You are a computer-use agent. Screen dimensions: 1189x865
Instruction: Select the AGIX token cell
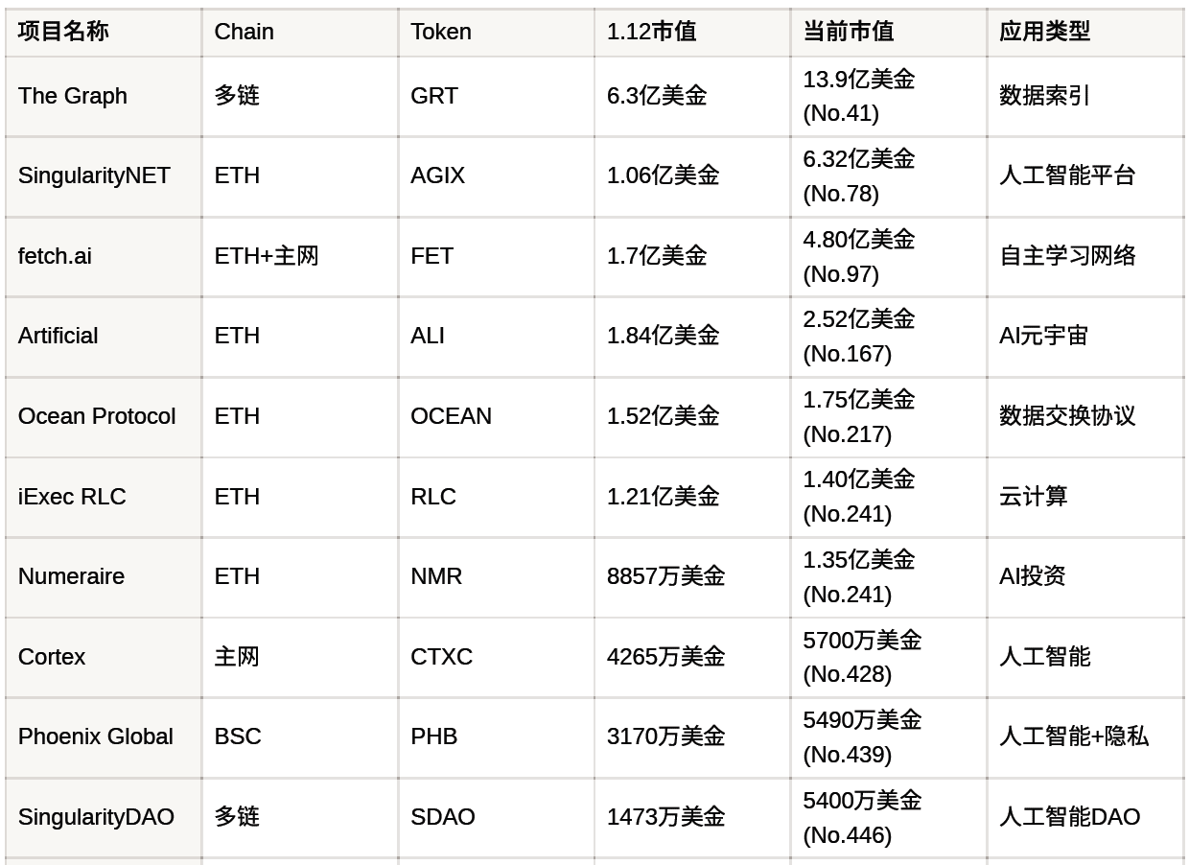(x=437, y=175)
